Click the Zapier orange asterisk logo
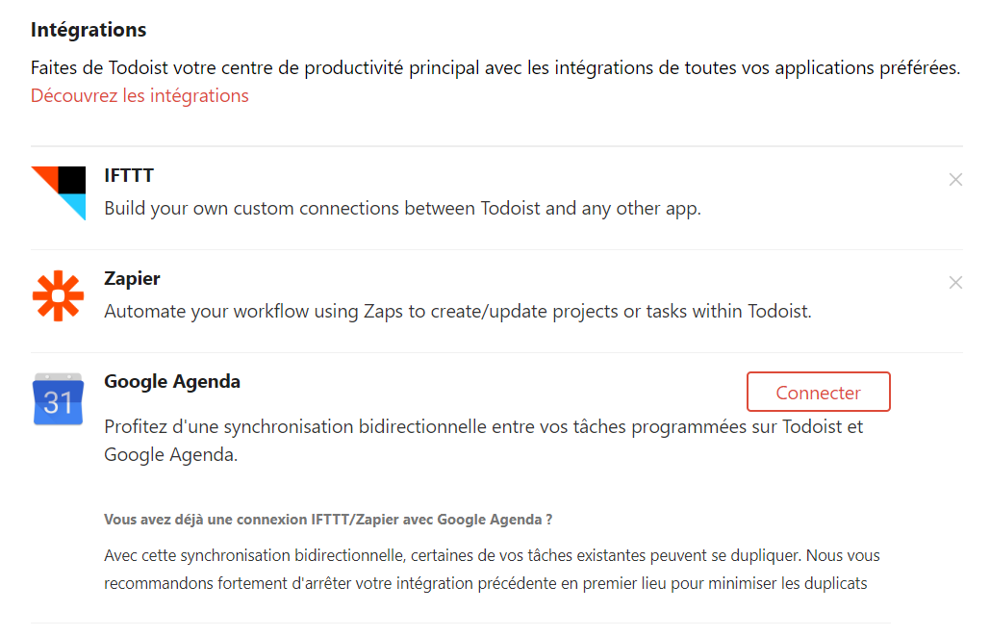 (x=58, y=296)
